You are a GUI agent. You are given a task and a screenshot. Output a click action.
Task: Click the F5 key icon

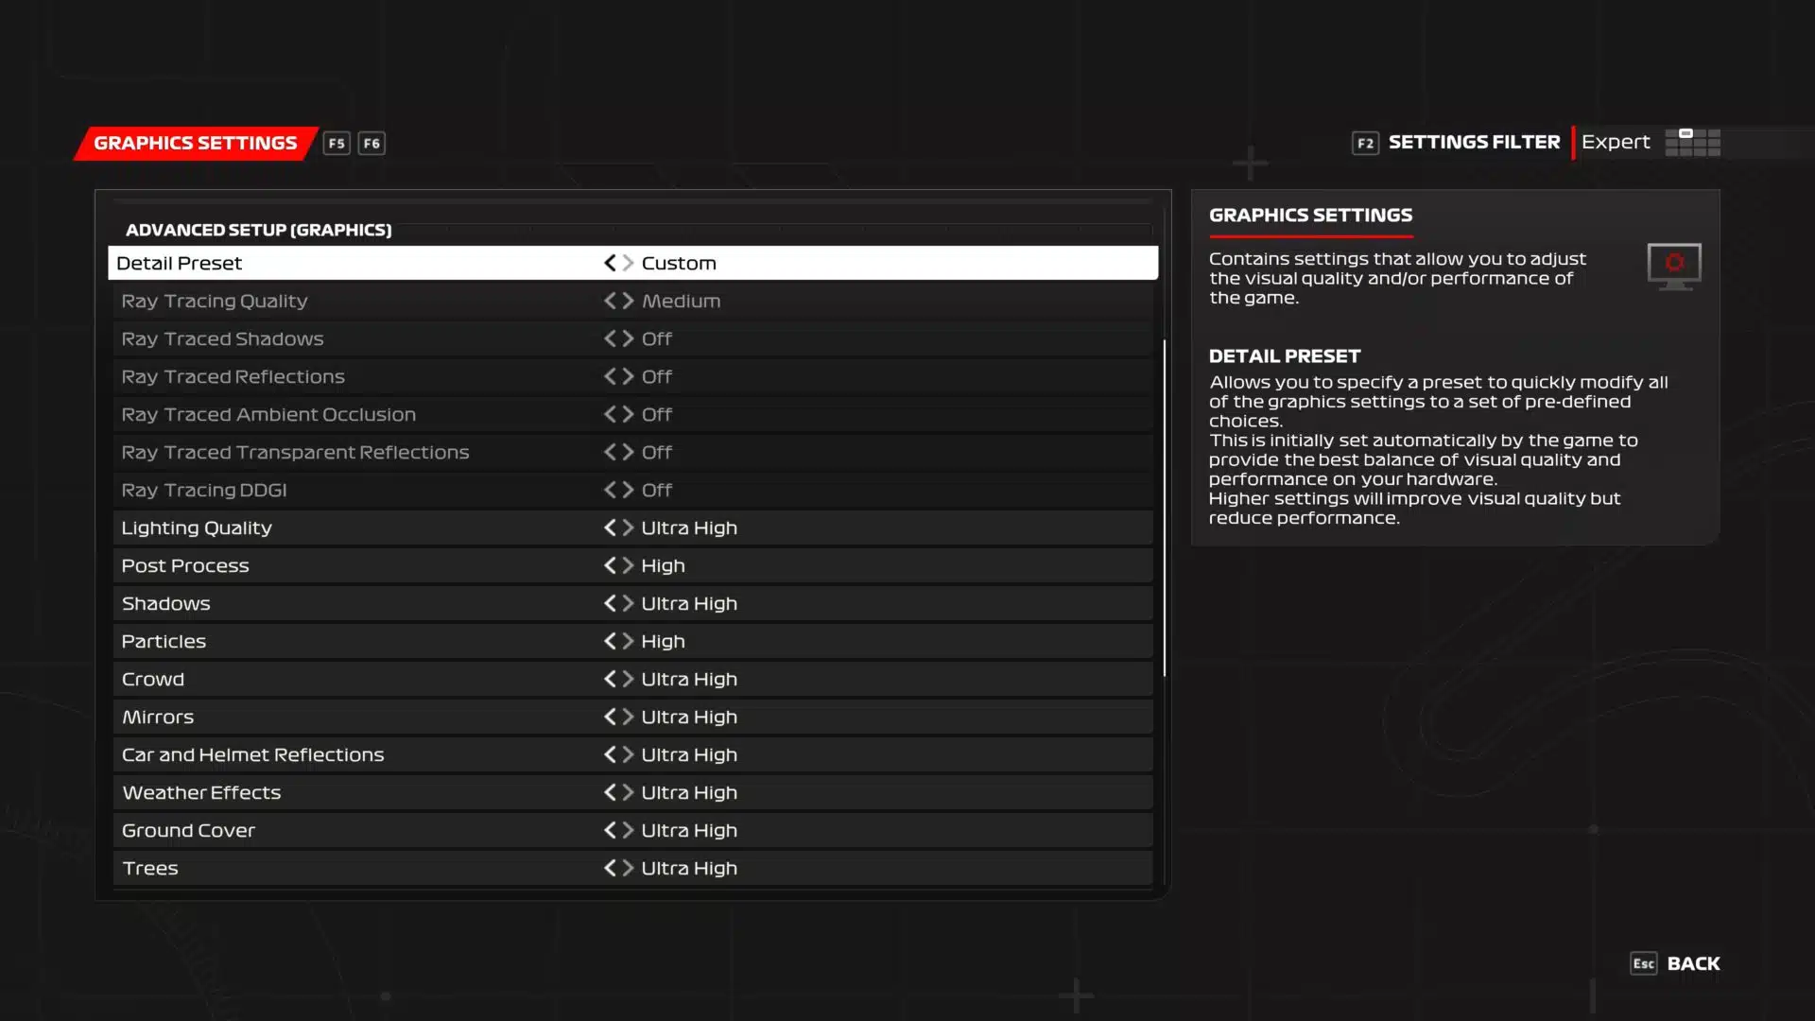click(x=337, y=143)
